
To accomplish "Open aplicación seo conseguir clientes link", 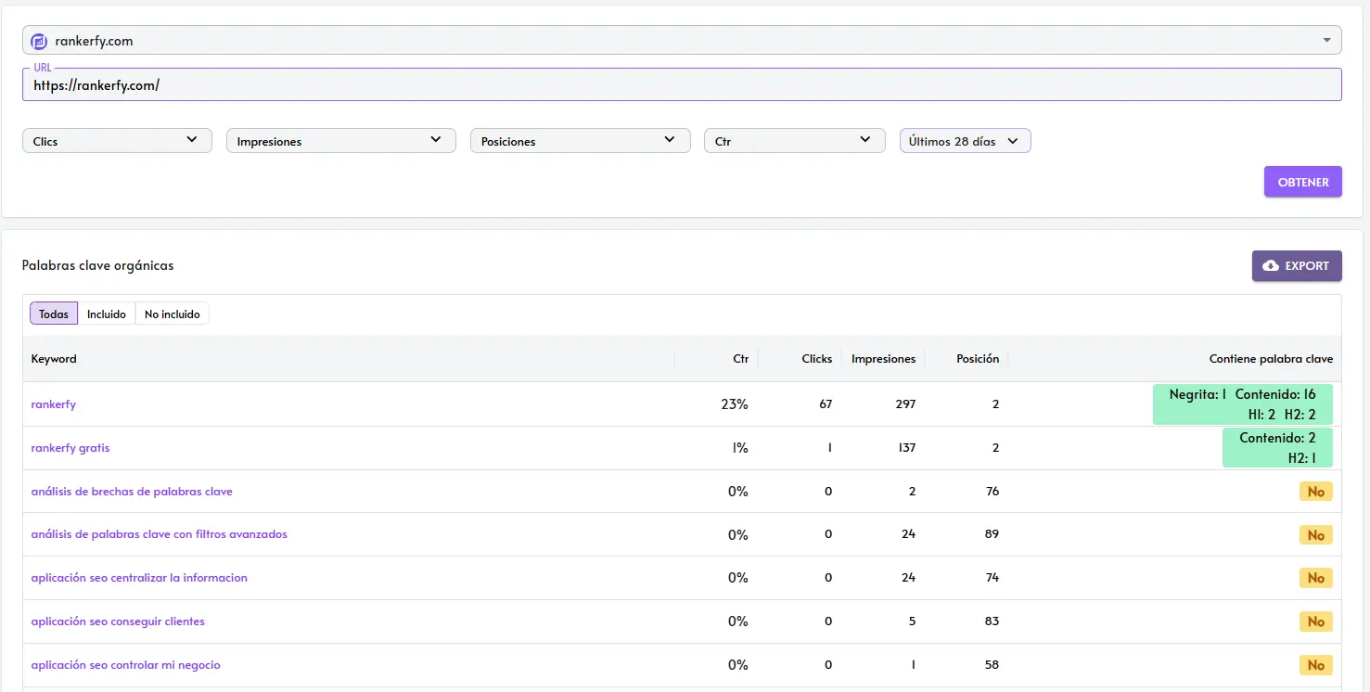I will point(118,622).
